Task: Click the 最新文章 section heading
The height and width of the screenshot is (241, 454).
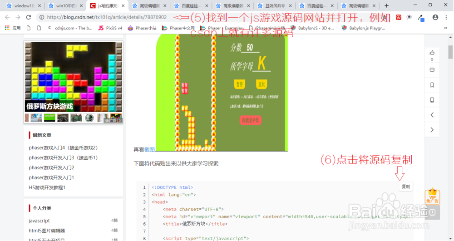Action: (x=42, y=135)
